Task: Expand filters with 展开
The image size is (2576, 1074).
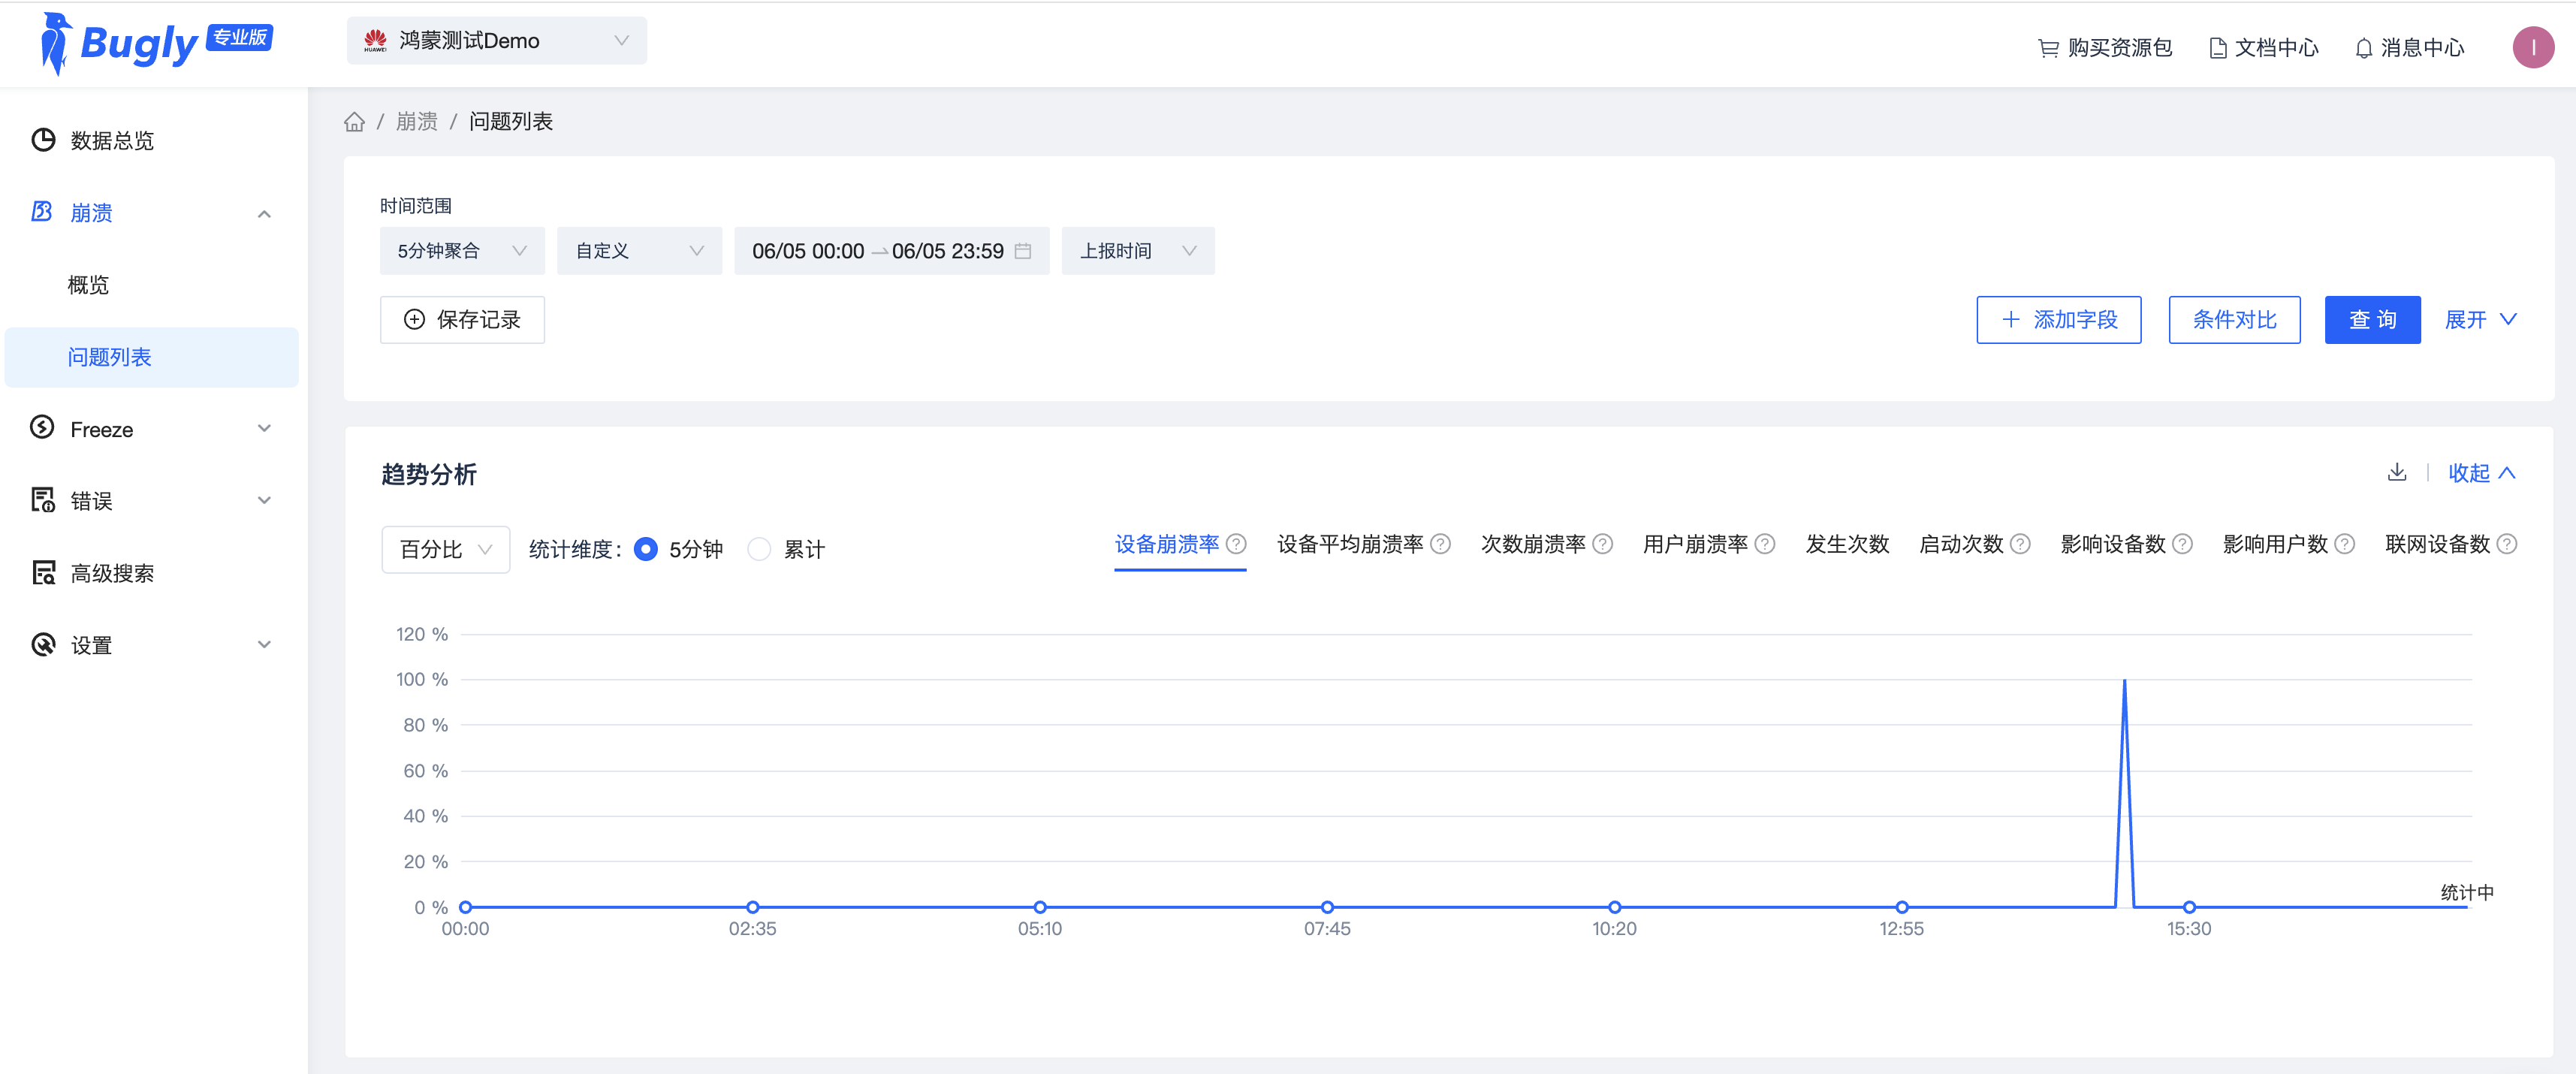Action: point(2480,319)
